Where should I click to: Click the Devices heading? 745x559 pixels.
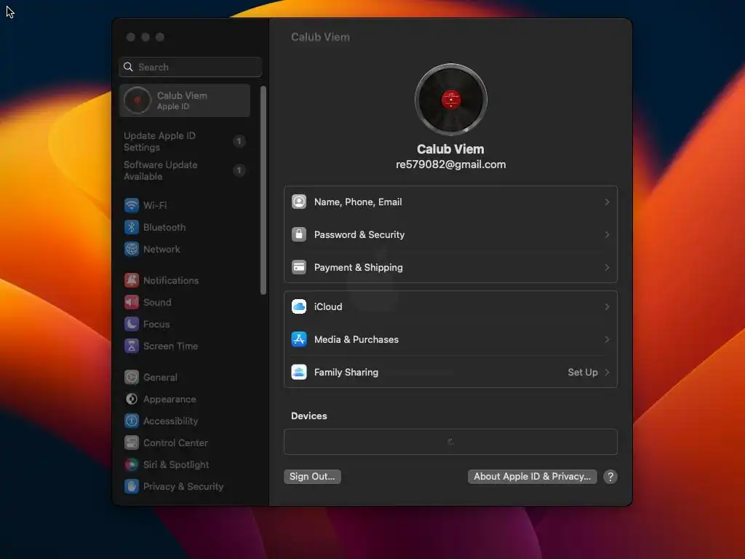pyautogui.click(x=308, y=416)
